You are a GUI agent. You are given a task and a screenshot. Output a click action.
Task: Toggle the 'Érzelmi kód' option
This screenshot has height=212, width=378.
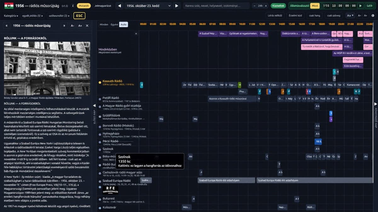pyautogui.click(x=295, y=15)
